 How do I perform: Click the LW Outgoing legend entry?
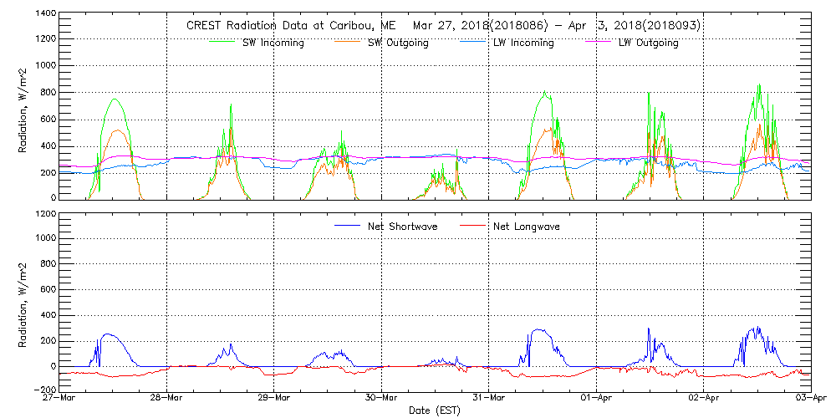(648, 43)
